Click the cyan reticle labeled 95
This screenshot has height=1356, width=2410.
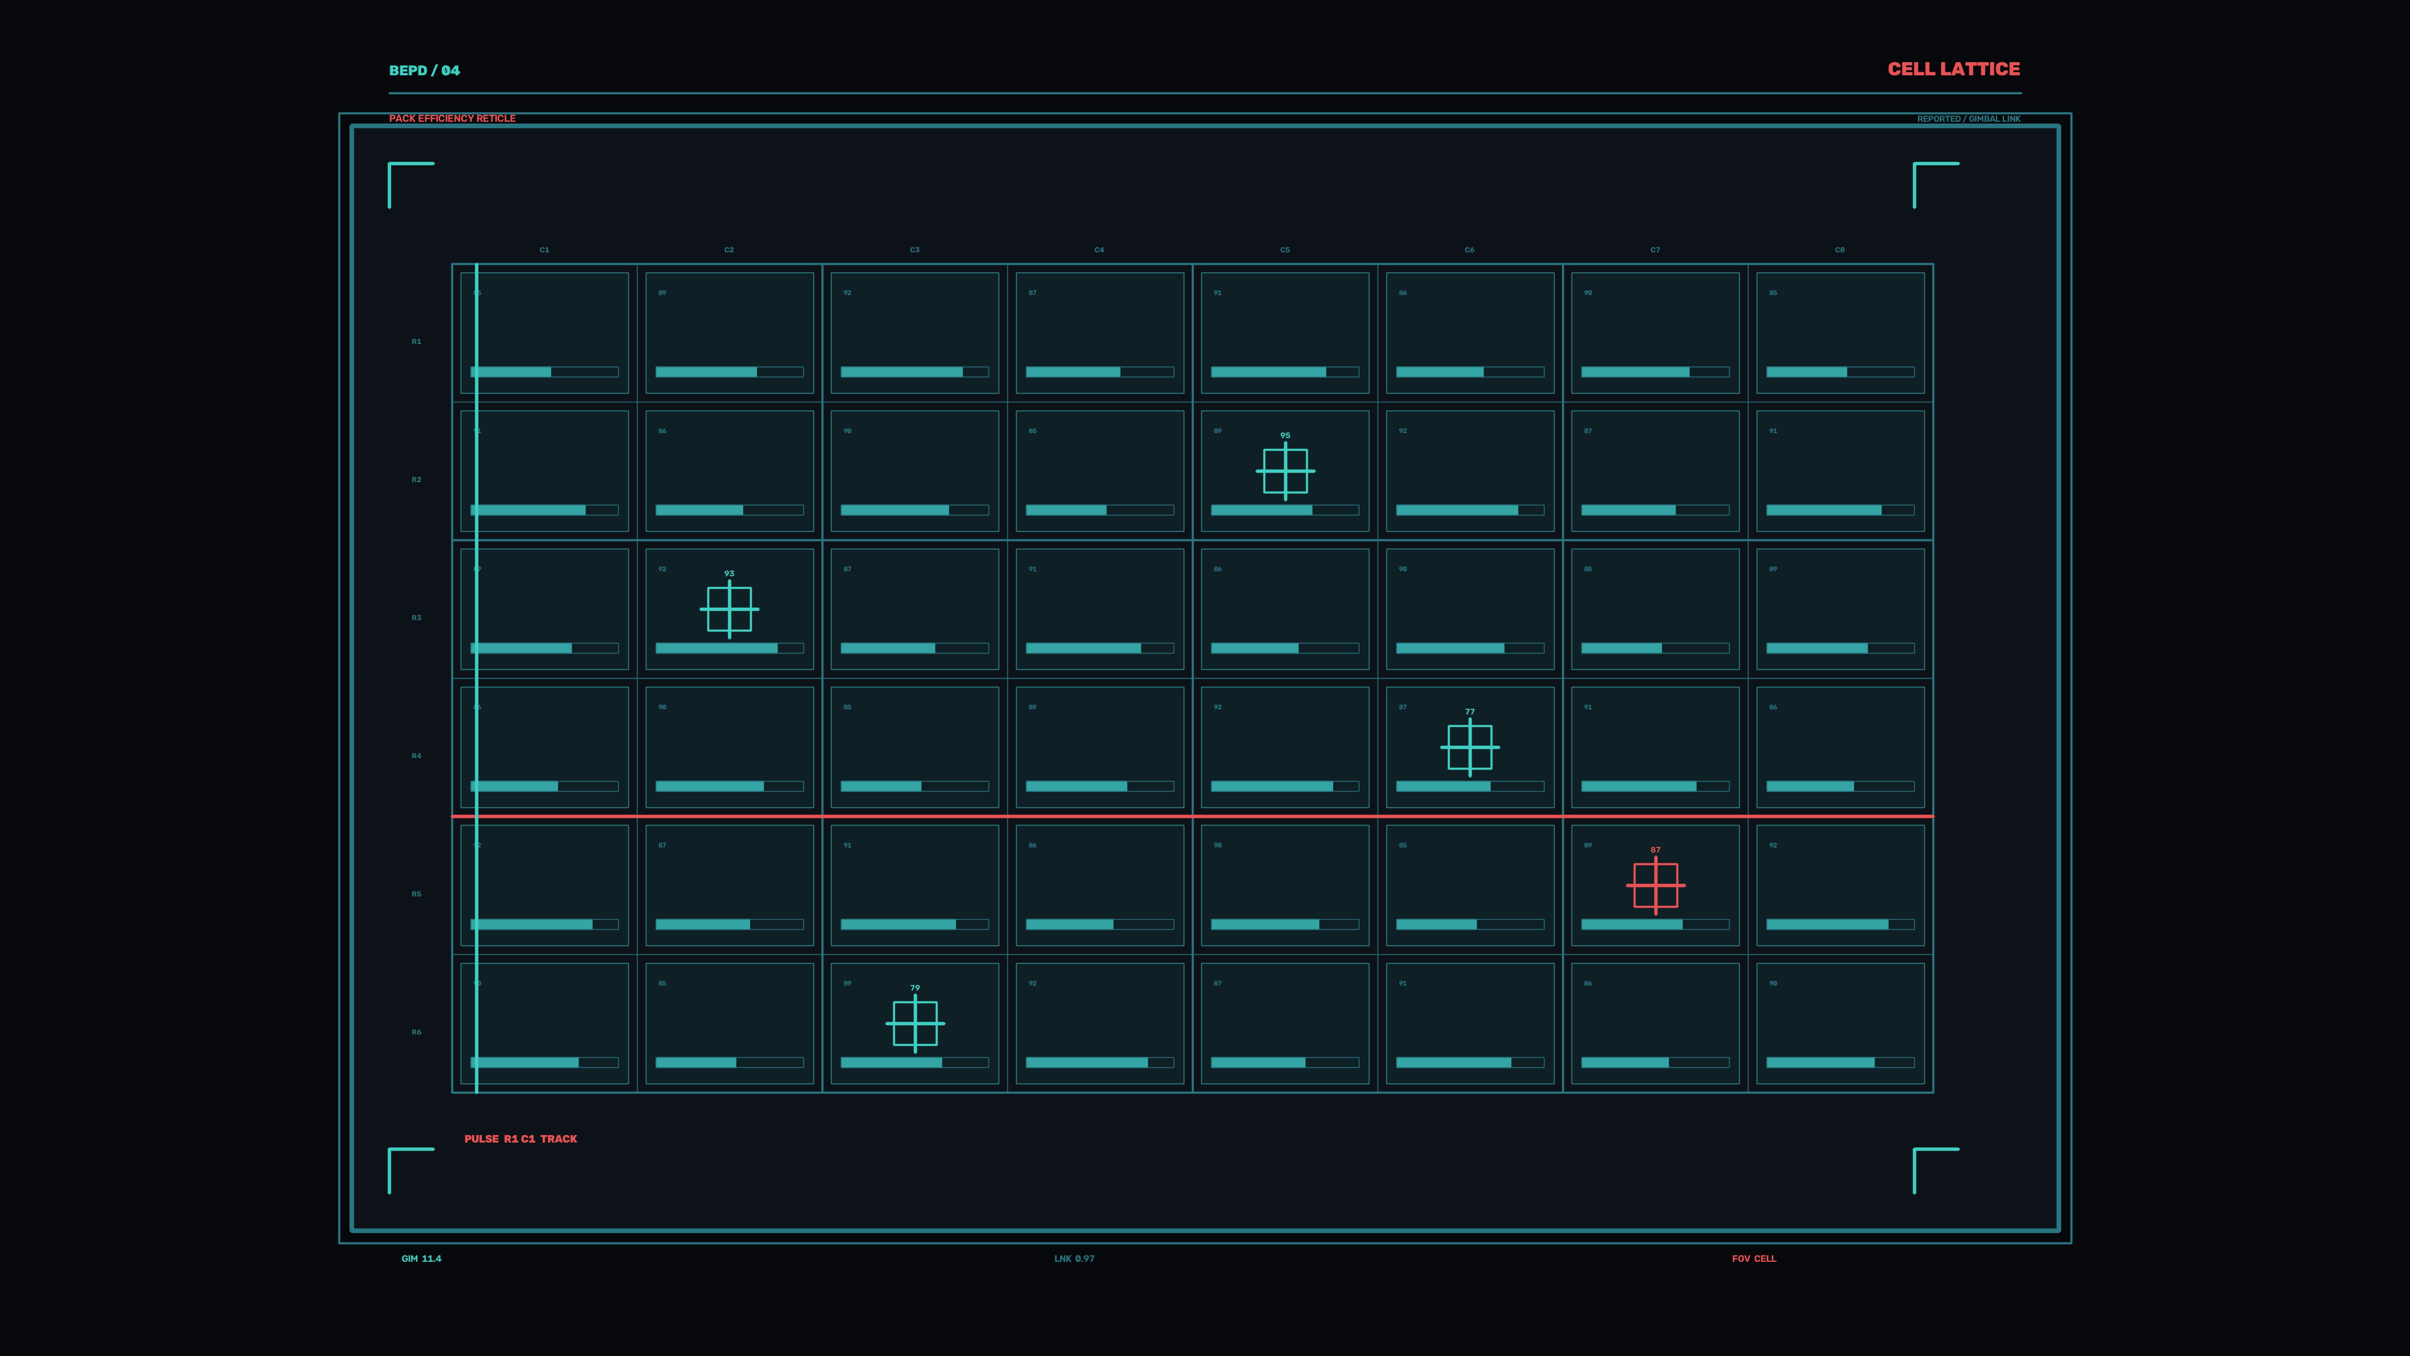(1285, 471)
